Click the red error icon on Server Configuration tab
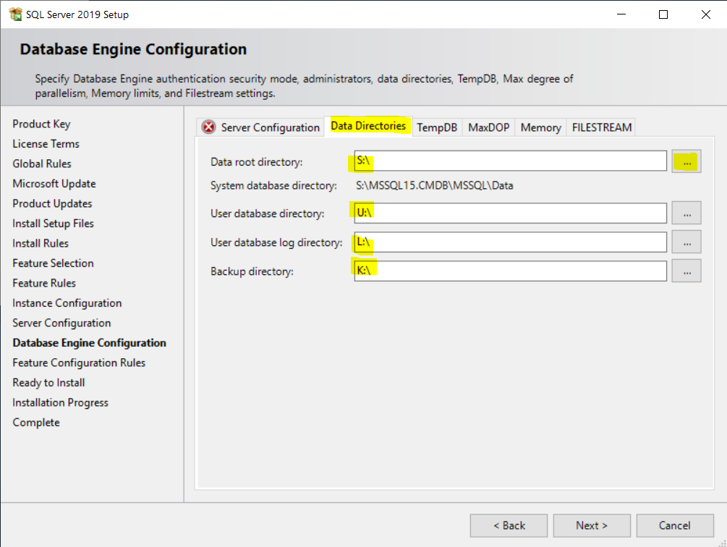 click(x=208, y=127)
